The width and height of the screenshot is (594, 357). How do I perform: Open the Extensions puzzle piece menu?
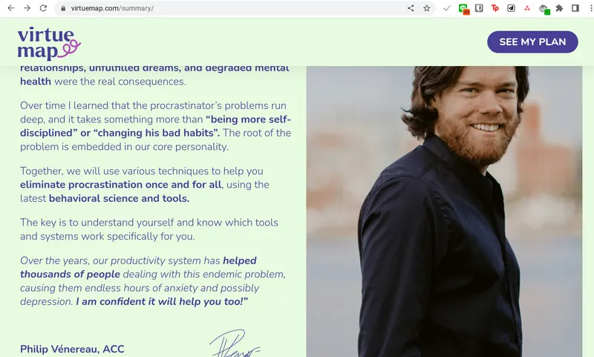[x=559, y=8]
